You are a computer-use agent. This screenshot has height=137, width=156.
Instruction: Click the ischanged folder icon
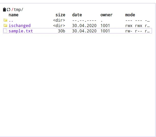[5, 26]
